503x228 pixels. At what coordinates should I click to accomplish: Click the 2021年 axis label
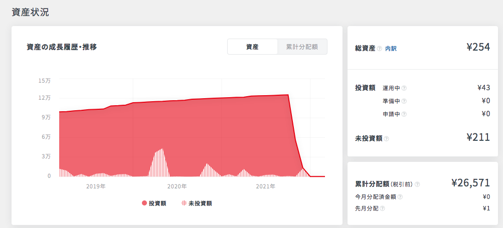click(x=266, y=186)
